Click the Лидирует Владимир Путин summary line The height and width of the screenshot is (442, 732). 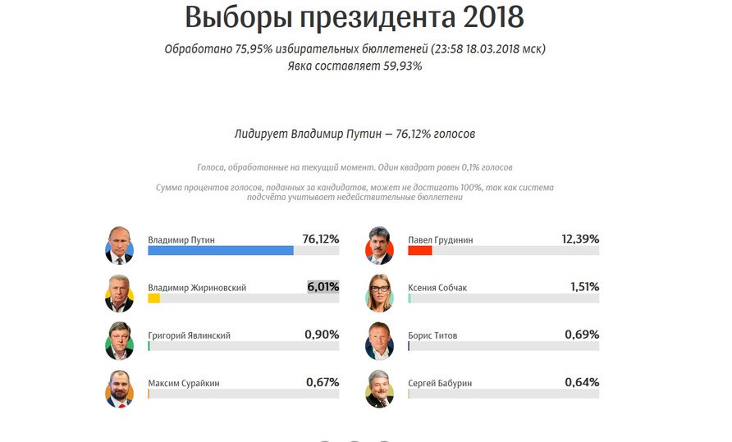(x=355, y=134)
